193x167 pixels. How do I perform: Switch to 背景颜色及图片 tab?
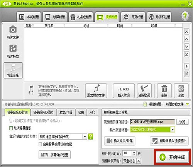[43, 112]
